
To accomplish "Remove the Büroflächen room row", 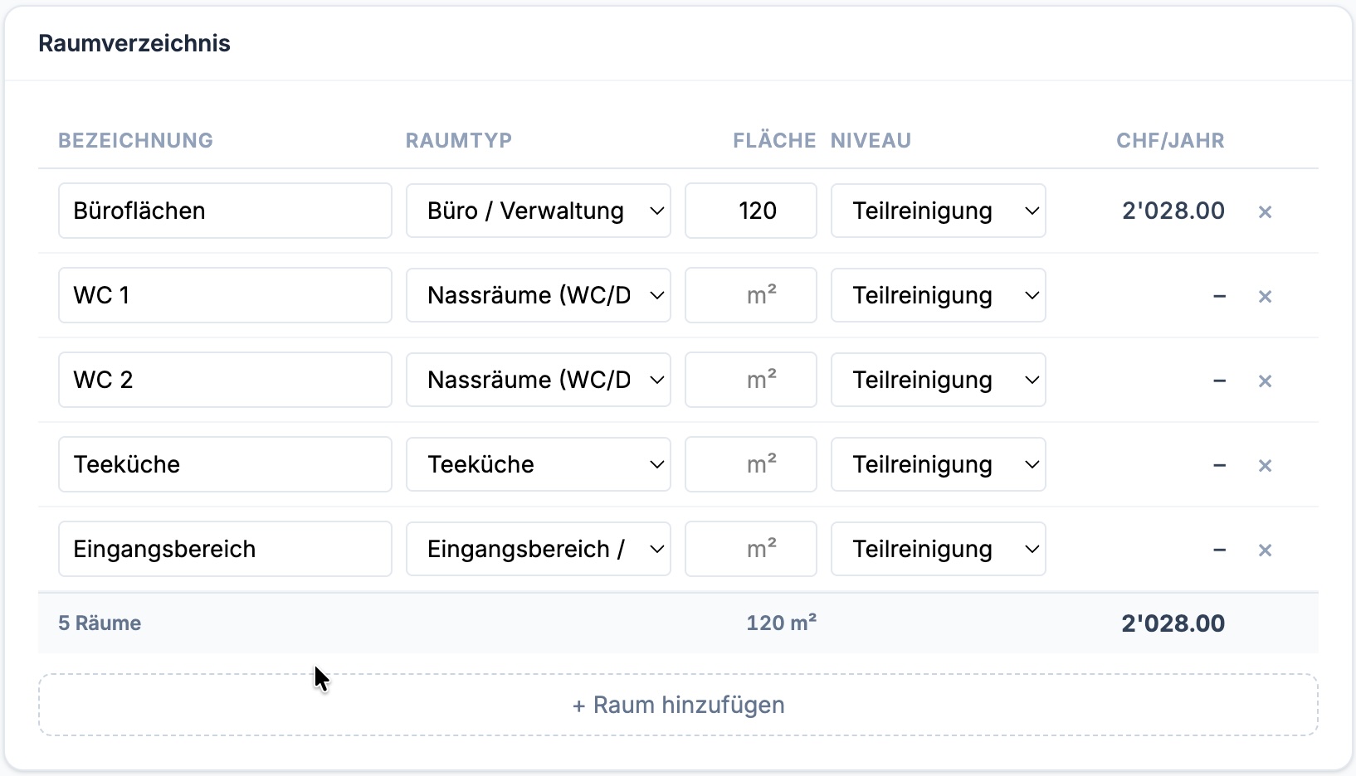I will (x=1265, y=211).
